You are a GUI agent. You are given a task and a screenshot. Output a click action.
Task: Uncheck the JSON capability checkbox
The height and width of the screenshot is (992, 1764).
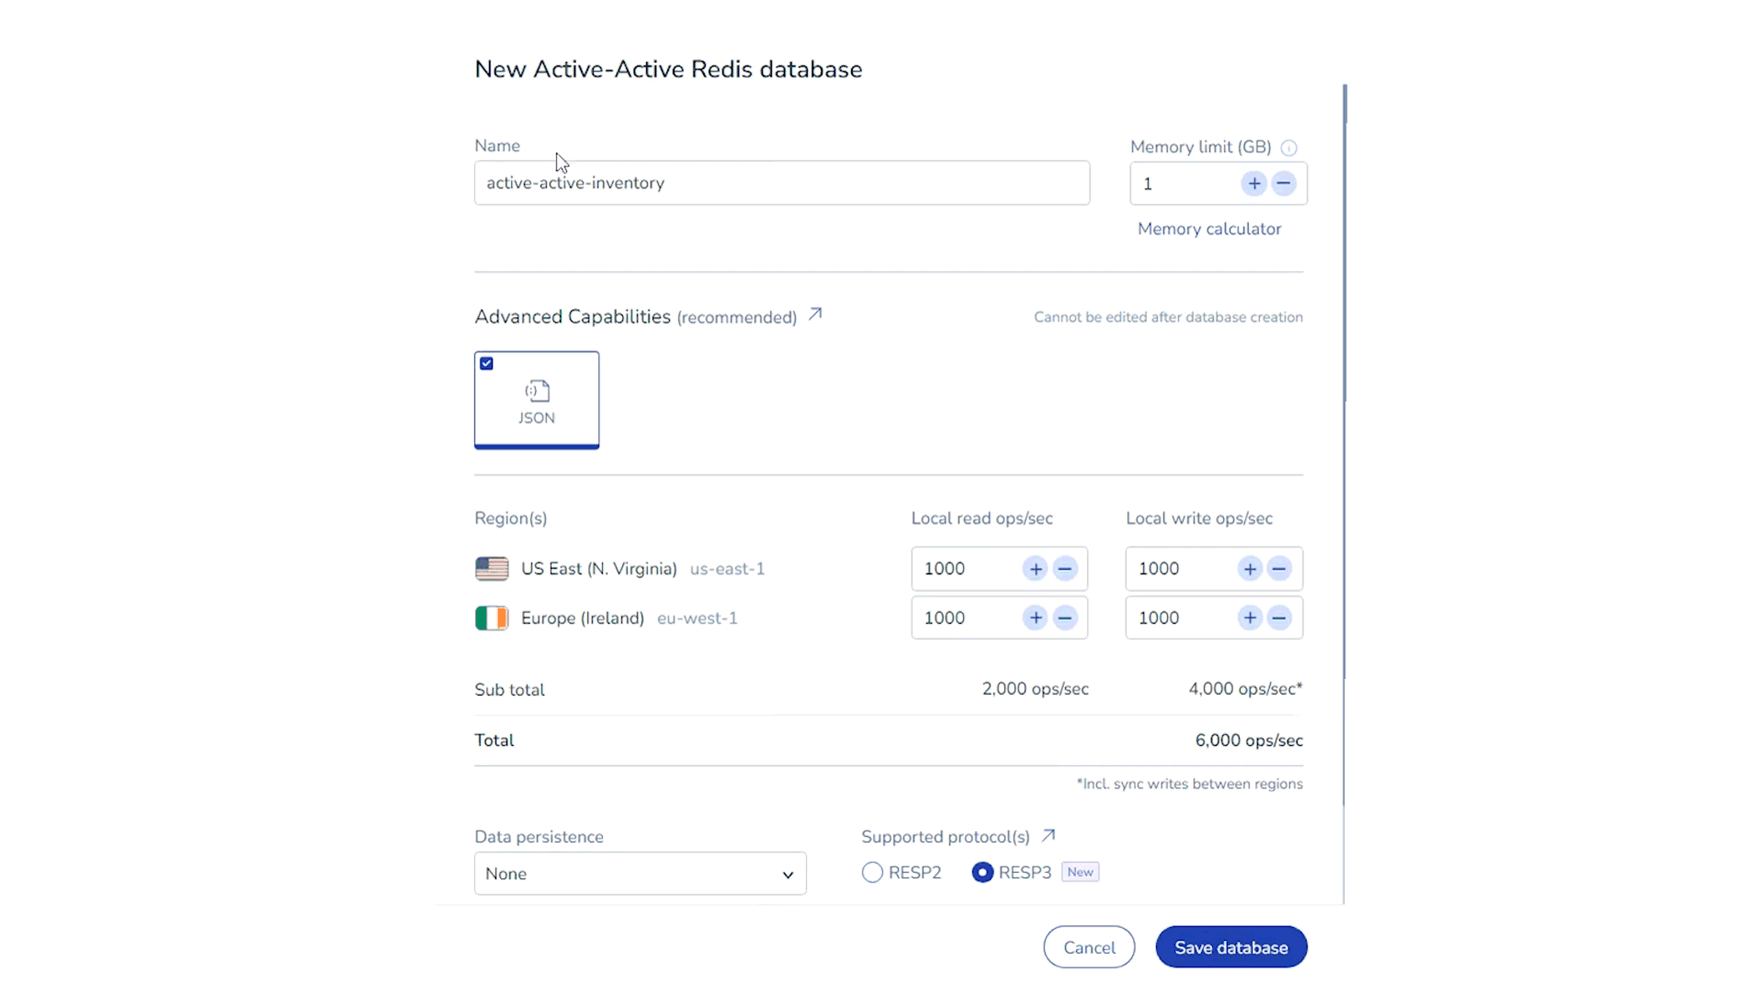tap(487, 364)
